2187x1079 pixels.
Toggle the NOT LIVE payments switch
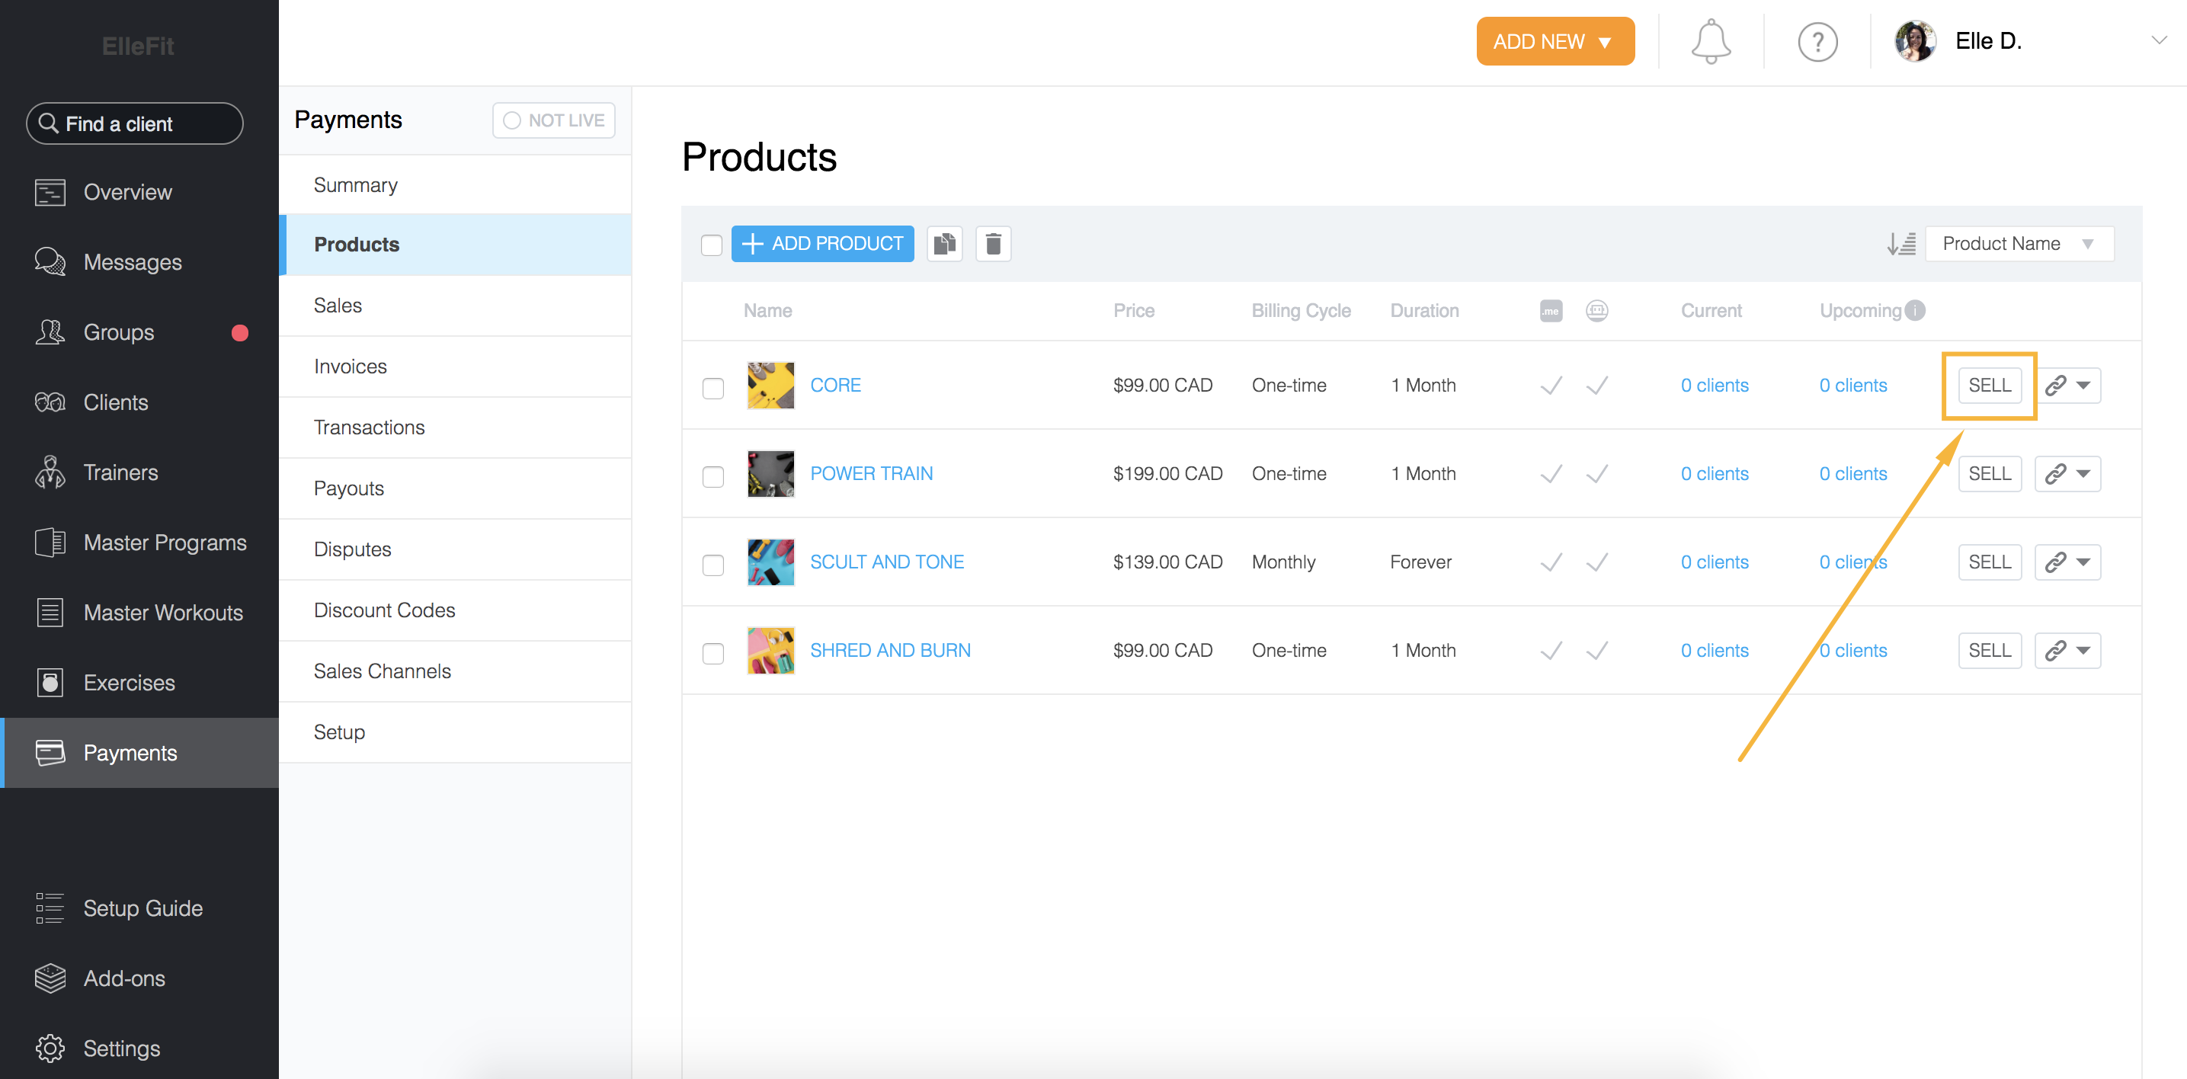point(553,120)
